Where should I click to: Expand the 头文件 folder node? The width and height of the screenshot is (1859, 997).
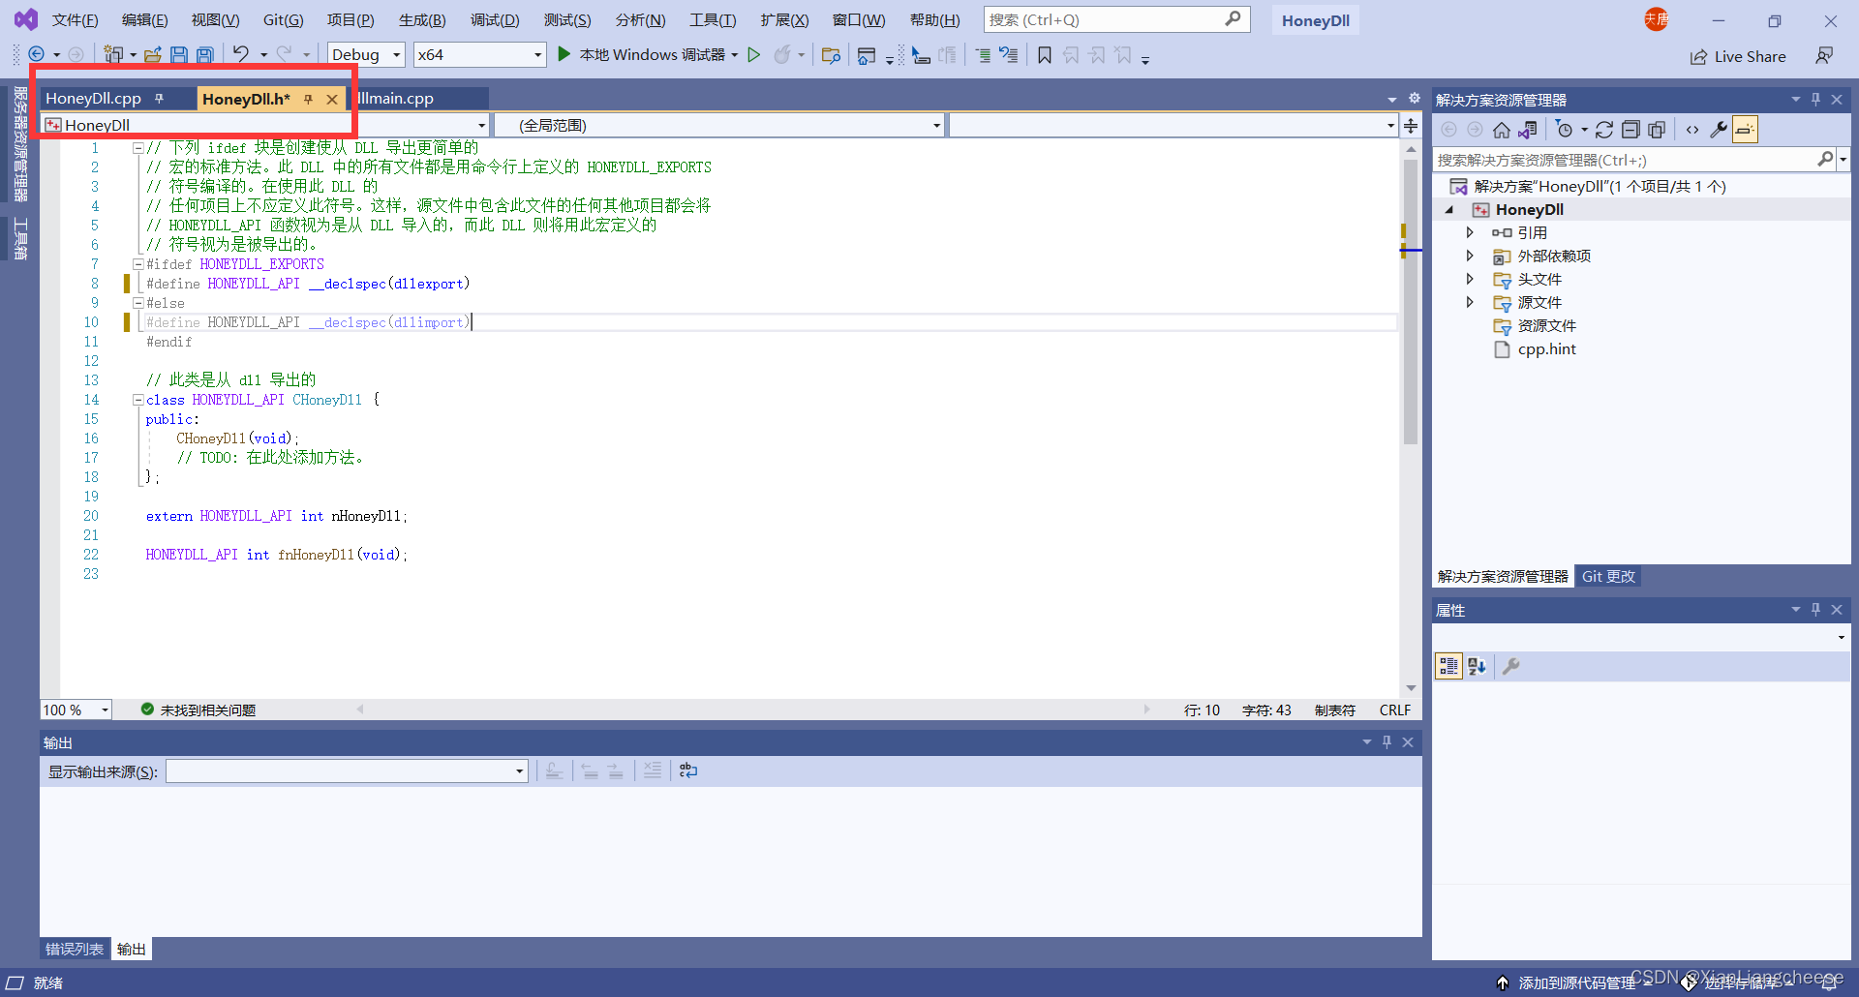1470,279
